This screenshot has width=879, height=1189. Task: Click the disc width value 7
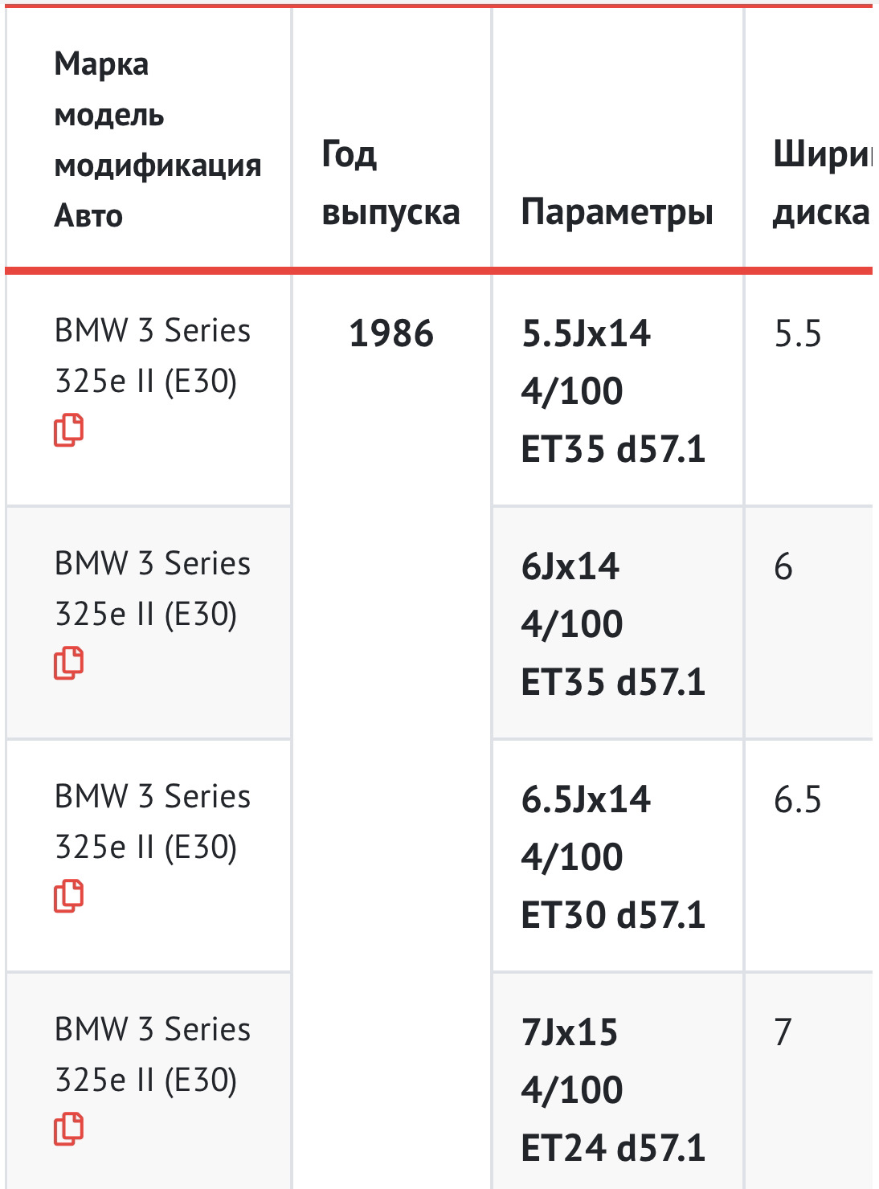coord(783,1032)
